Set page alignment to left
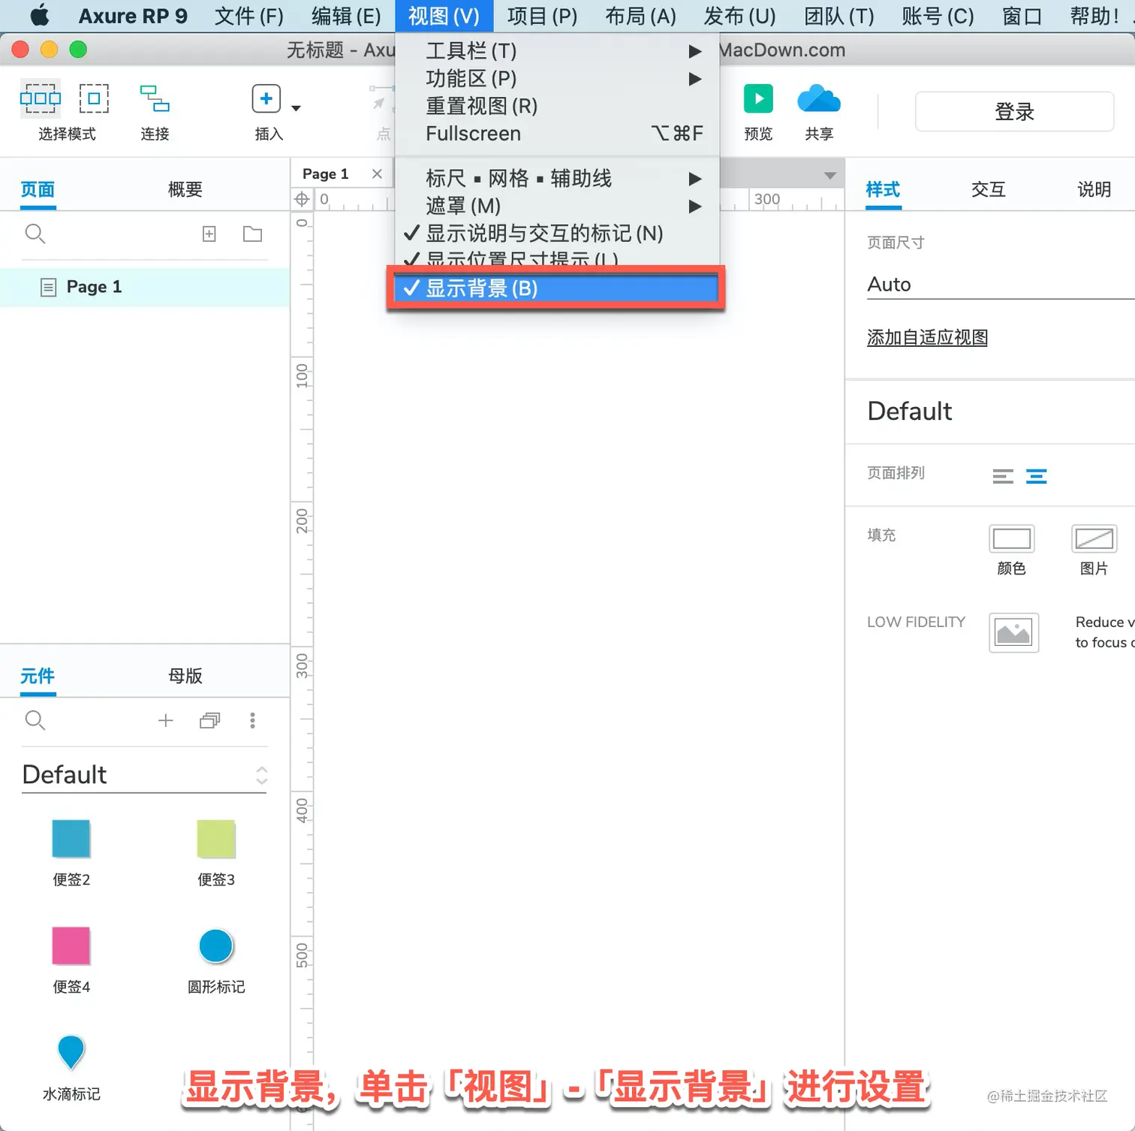This screenshot has height=1131, width=1135. click(x=1003, y=476)
